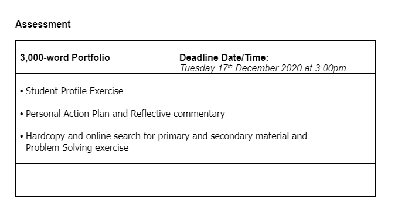The height and width of the screenshot is (213, 398).
Task: Click the word December in deadline
Action: pyautogui.click(x=257, y=68)
